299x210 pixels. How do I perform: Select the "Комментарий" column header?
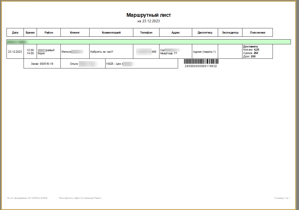[111, 33]
